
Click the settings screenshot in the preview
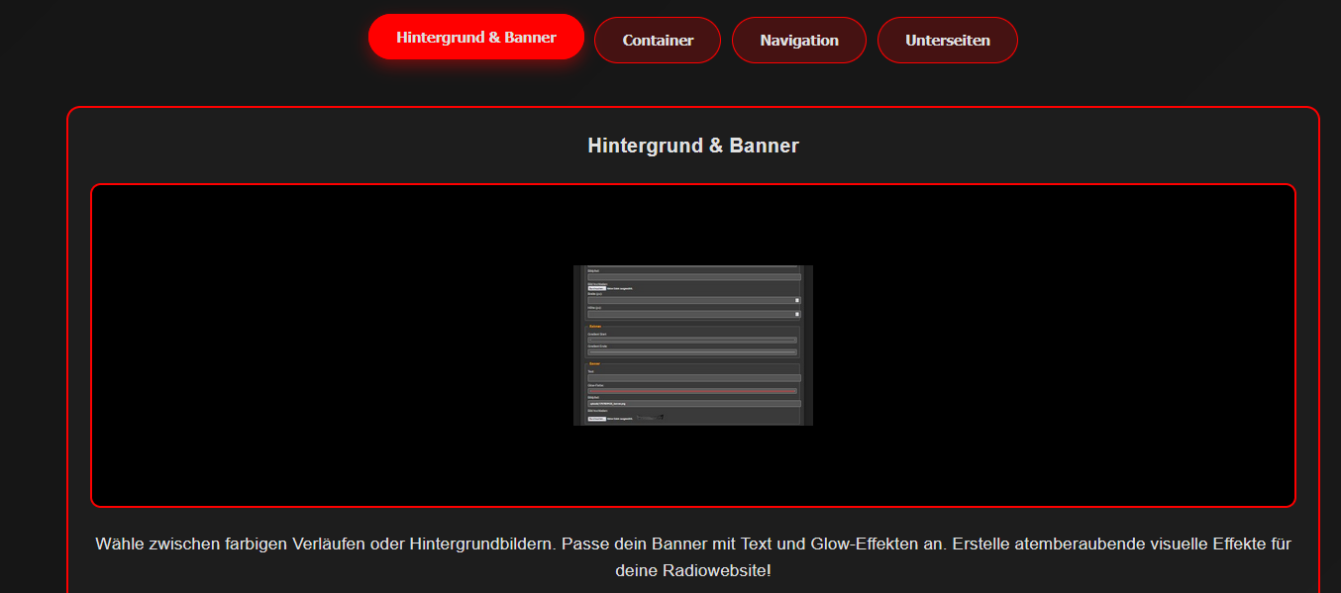tap(693, 346)
